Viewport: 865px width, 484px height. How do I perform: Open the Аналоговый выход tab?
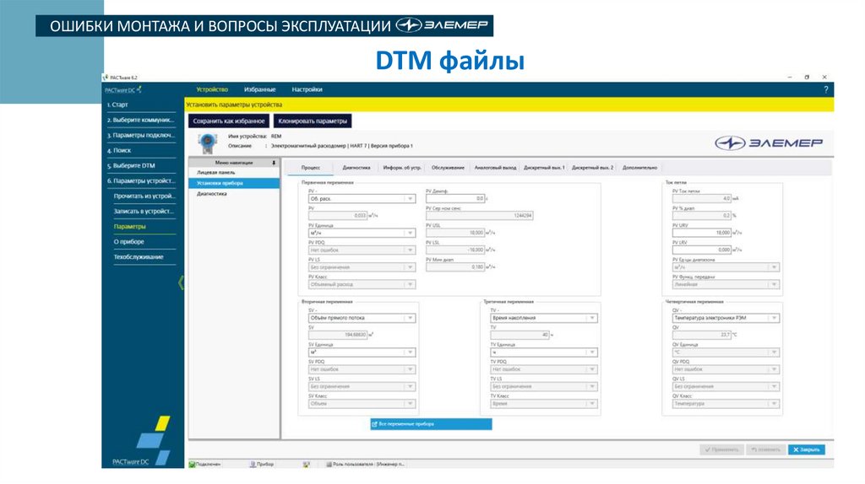coord(495,168)
